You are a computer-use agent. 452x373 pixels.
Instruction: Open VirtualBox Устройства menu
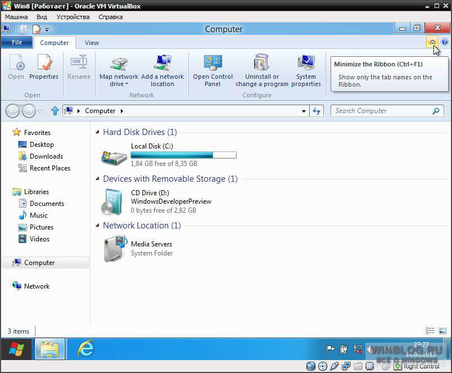73,17
